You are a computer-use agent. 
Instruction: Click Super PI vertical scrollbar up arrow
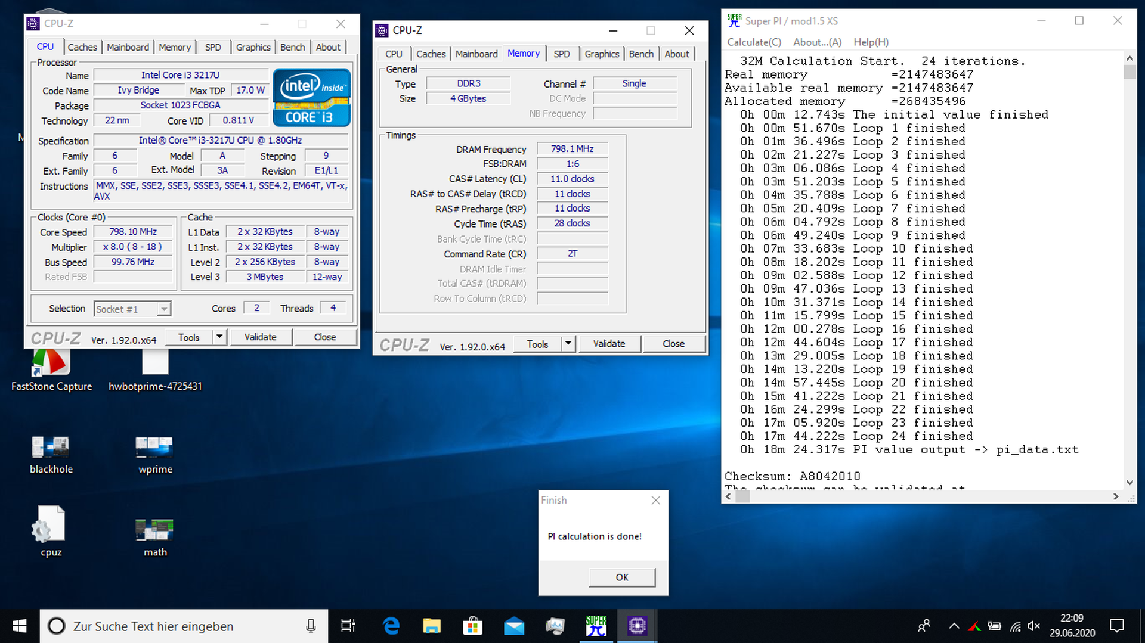[1129, 58]
